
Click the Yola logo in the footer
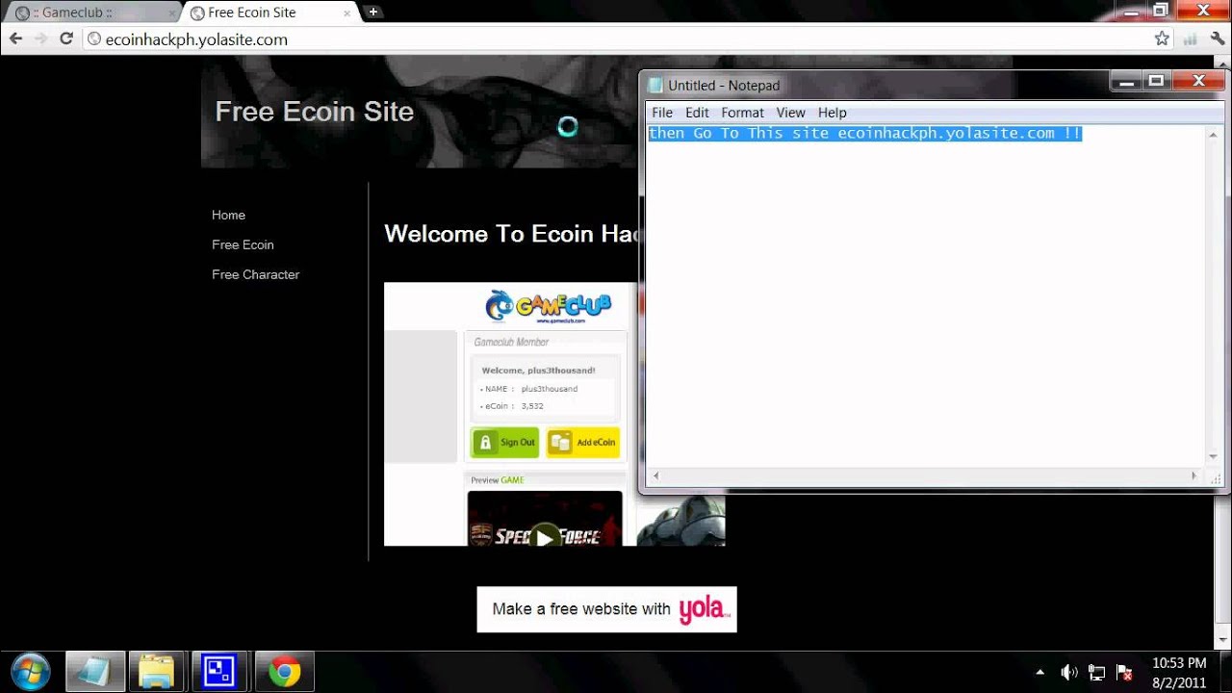click(704, 608)
